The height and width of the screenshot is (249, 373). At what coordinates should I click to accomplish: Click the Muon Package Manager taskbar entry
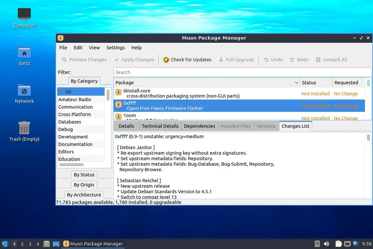coord(93,244)
